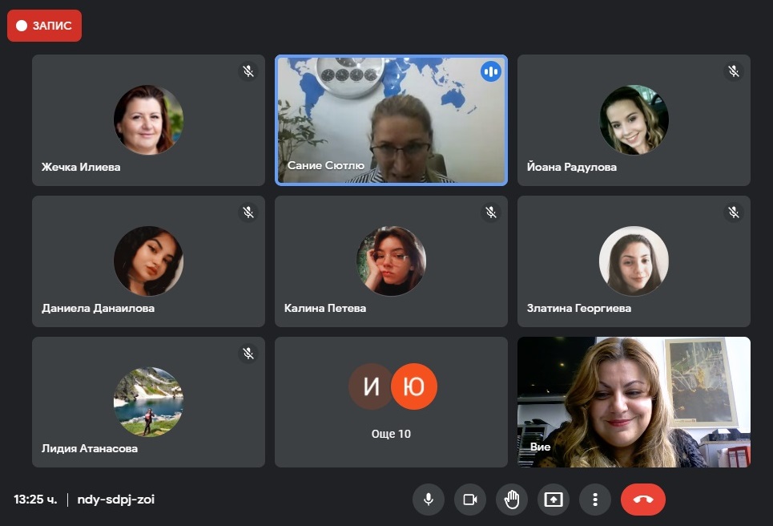
Task: Click the name label Йоана Радулова
Action: (572, 167)
